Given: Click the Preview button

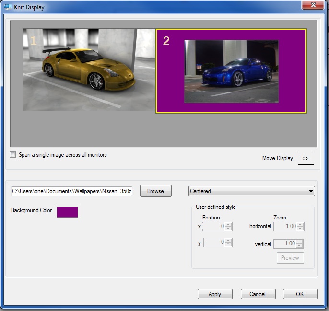Looking at the screenshot, I should click(290, 258).
